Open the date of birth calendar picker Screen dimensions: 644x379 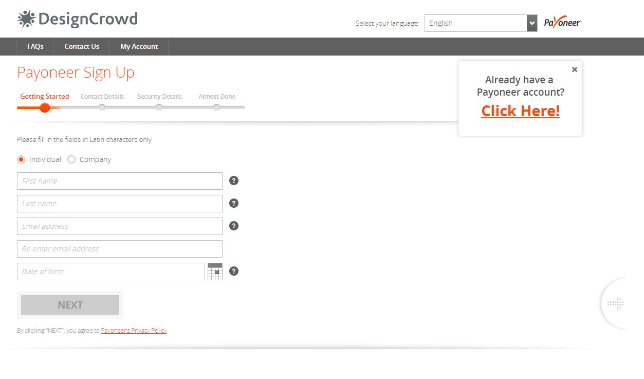[215, 272]
